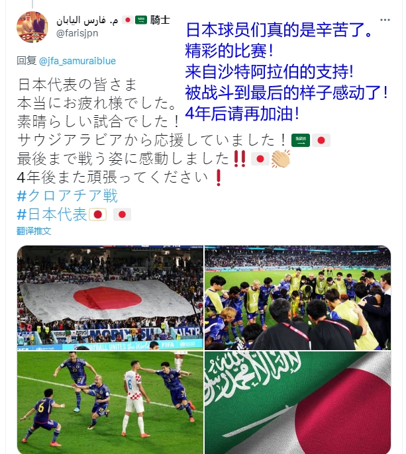
Task: Open hashtag #日本代表
Action: pyautogui.click(x=52, y=214)
